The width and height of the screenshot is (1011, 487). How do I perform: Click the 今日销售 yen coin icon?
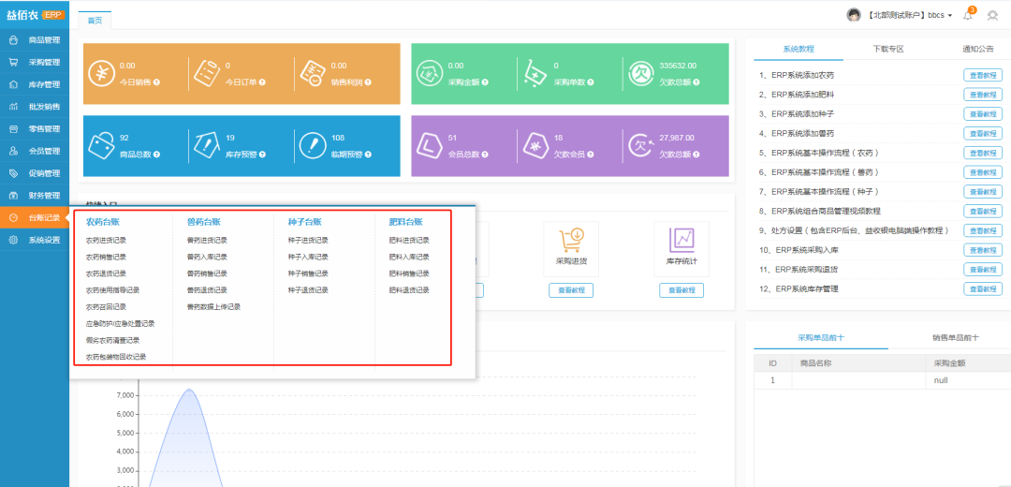tap(101, 72)
